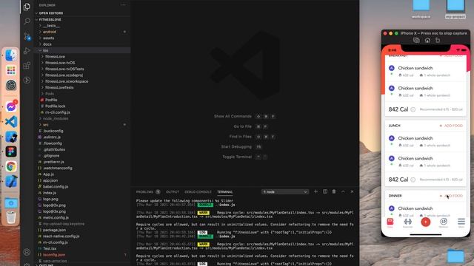Screen dimensions: 474x266
Task: Click the simulator home button icon
Action: [x=427, y=40]
